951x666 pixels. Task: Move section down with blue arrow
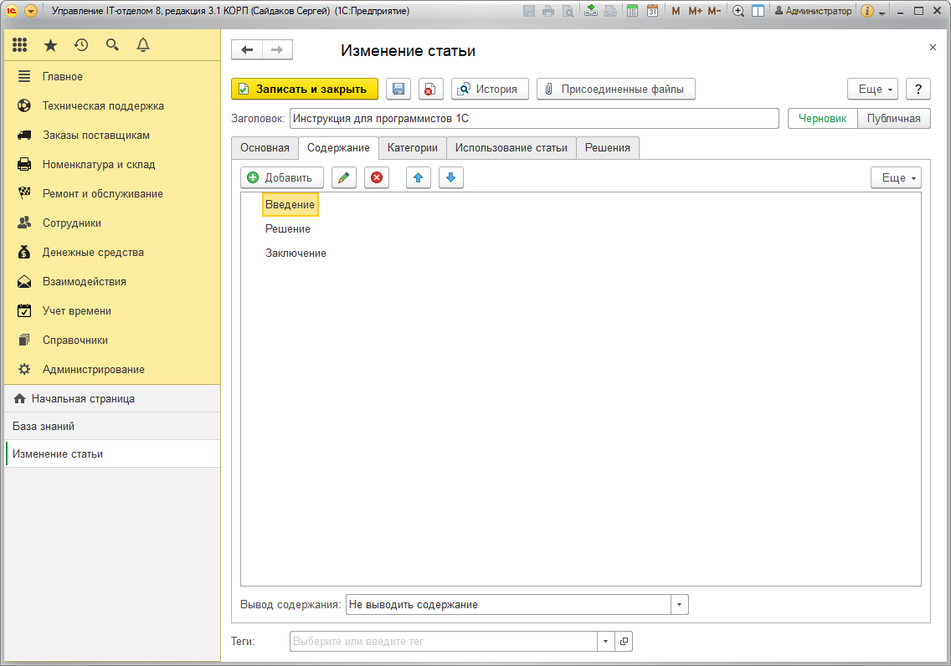(x=450, y=177)
